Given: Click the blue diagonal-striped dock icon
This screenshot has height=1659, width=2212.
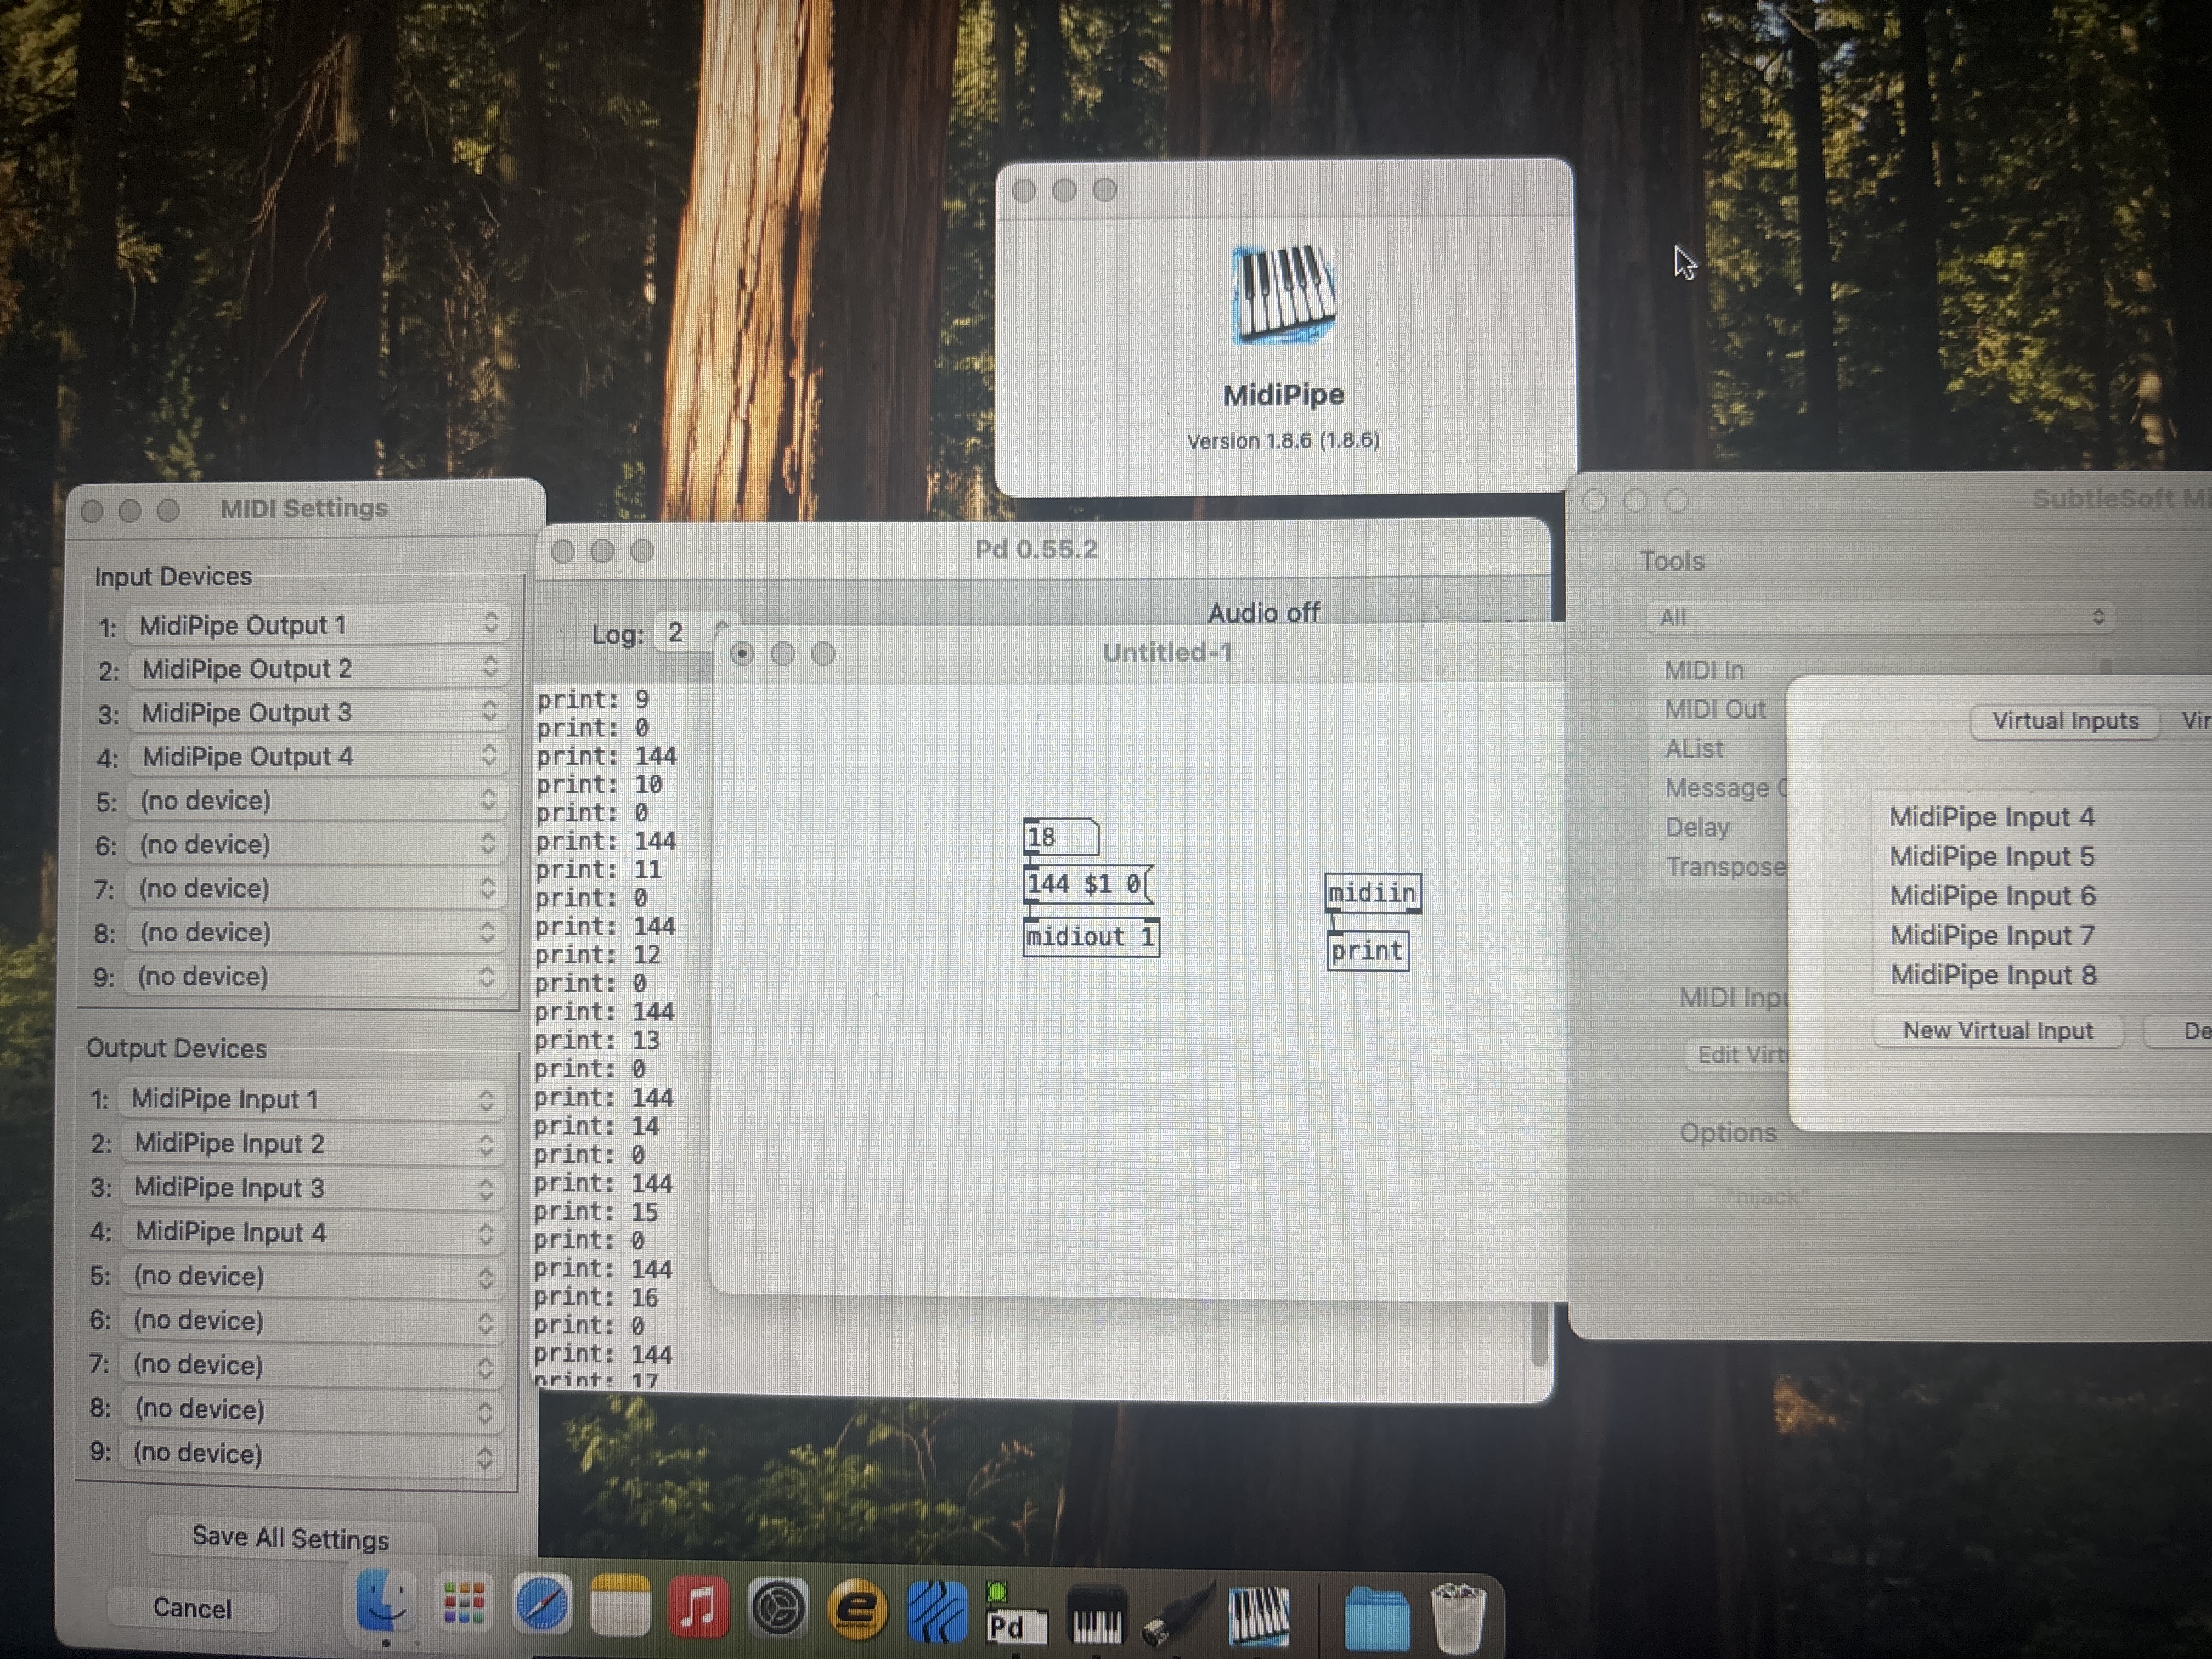Looking at the screenshot, I should 937,1612.
